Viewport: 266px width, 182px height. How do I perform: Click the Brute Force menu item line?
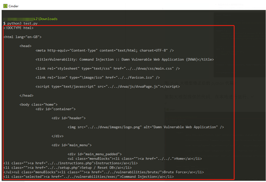(104, 172)
